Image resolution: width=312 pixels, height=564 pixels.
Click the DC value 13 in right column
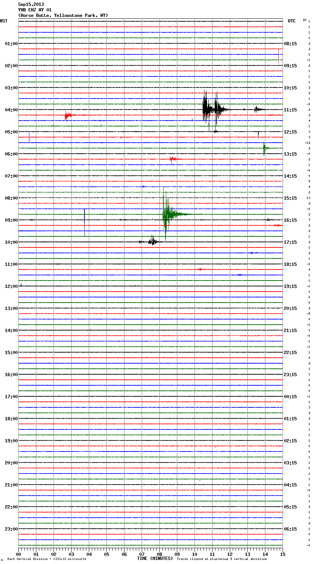(x=308, y=198)
